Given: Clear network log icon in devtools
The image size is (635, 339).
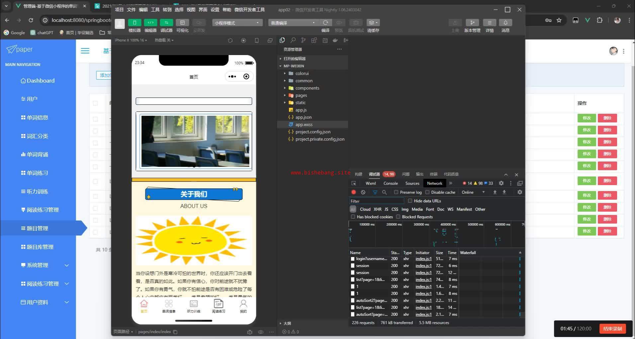Looking at the screenshot, I should click(x=363, y=192).
